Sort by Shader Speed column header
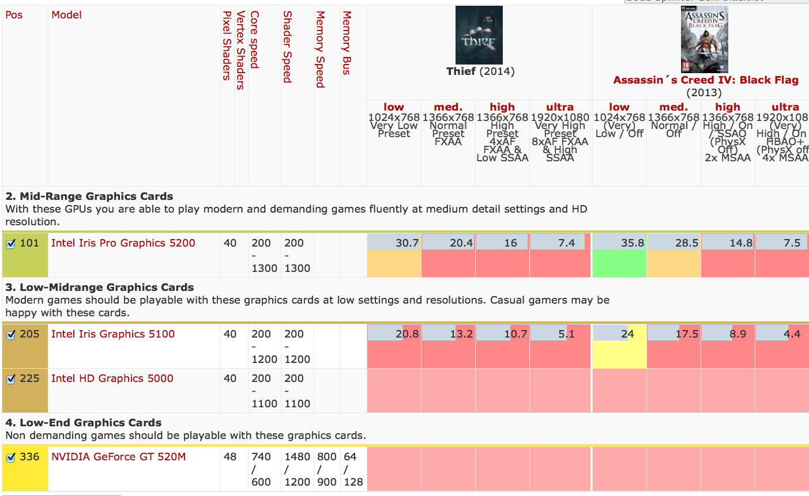 click(x=287, y=47)
